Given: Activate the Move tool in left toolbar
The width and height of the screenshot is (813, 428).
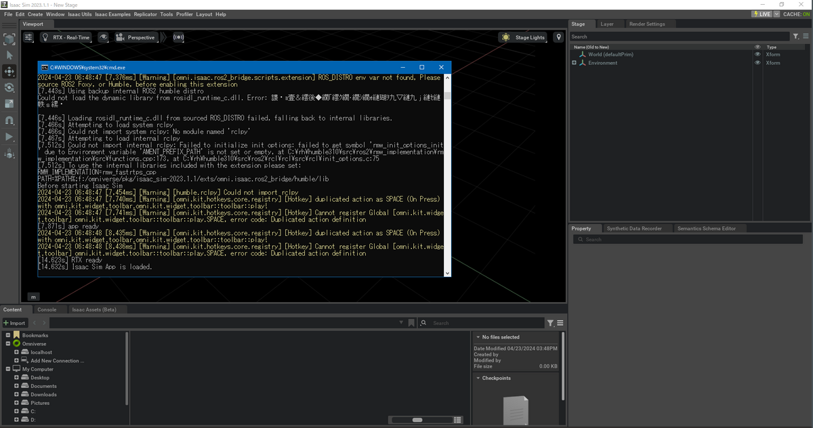Looking at the screenshot, I should pos(9,71).
